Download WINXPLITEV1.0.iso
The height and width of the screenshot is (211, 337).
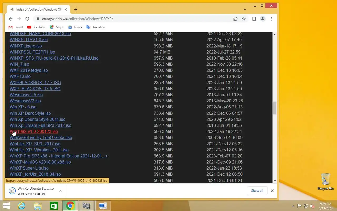pyautogui.click(x=29, y=40)
